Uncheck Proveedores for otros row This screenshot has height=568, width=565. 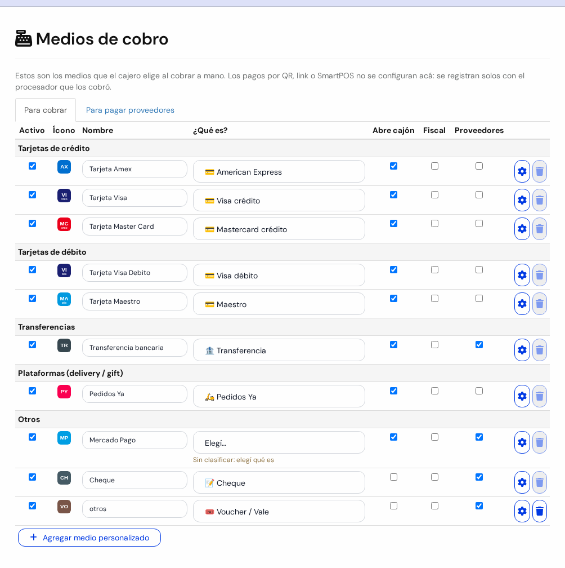(479, 505)
